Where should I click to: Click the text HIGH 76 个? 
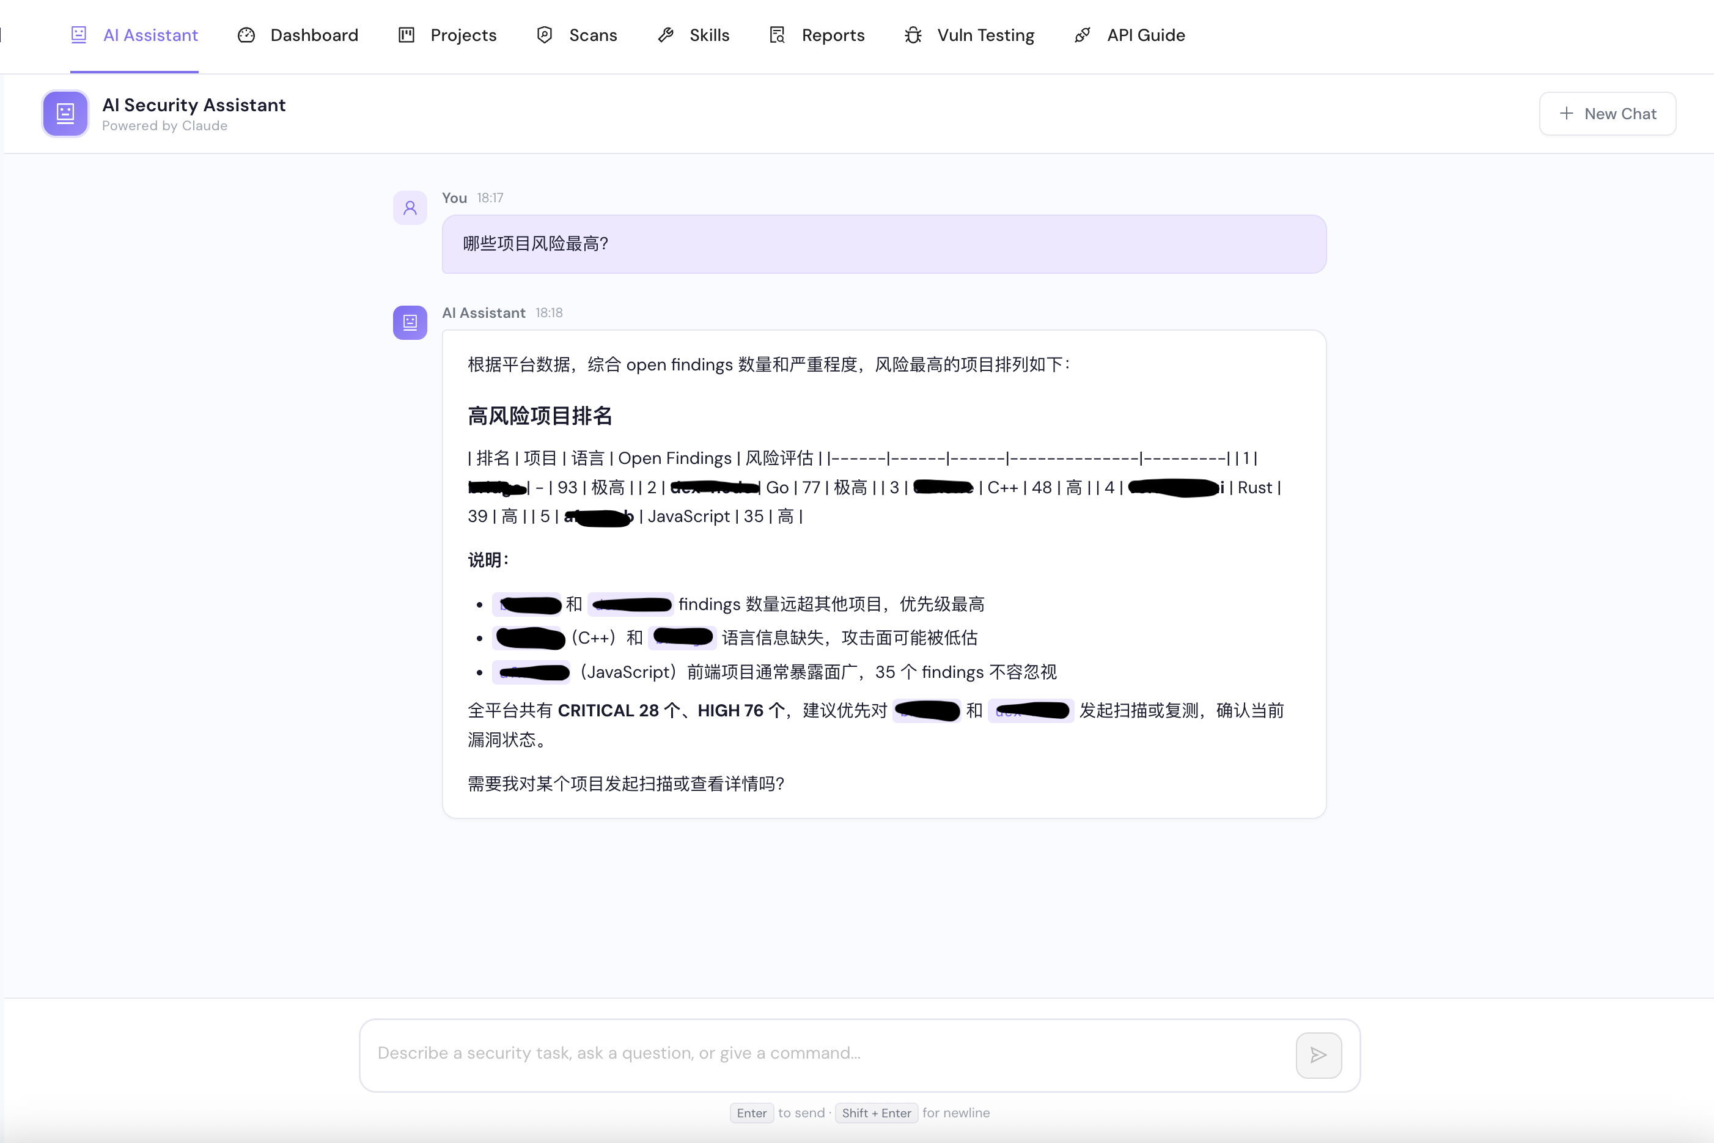(x=741, y=711)
